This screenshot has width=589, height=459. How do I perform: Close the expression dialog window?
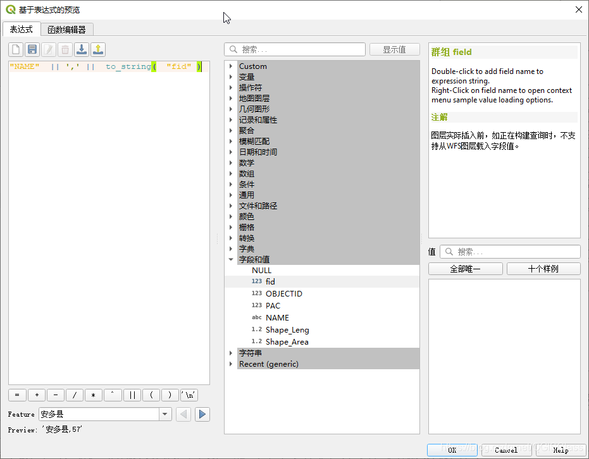(579, 9)
